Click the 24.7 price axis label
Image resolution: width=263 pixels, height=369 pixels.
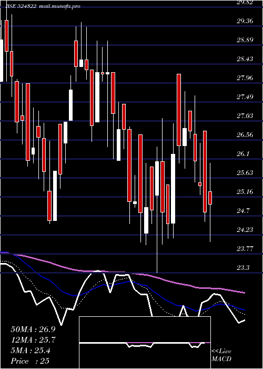point(243,211)
